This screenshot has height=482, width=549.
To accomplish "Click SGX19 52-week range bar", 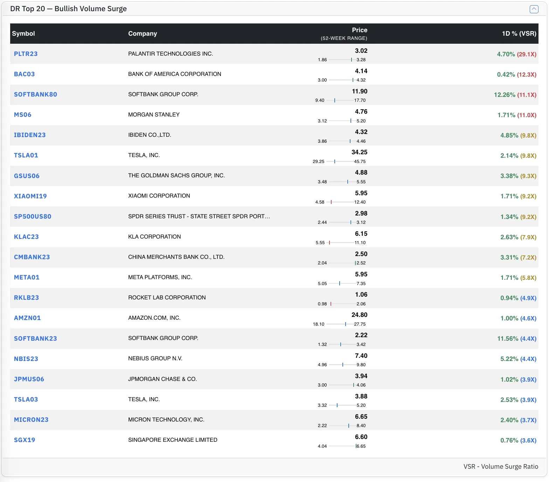I will [342, 446].
